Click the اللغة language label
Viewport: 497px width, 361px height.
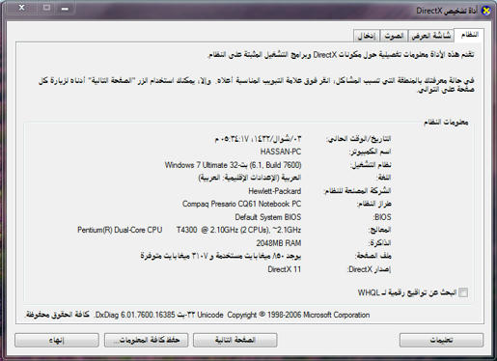tap(383, 178)
